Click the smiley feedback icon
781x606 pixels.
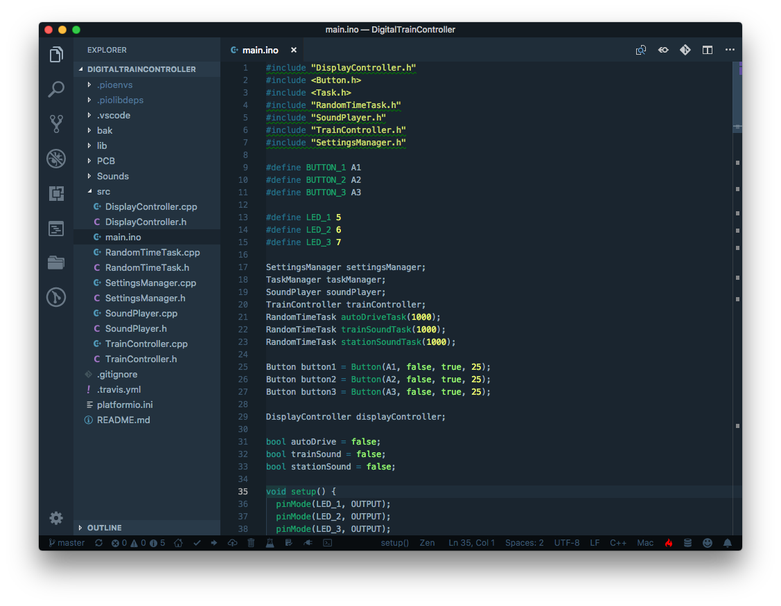(x=707, y=543)
